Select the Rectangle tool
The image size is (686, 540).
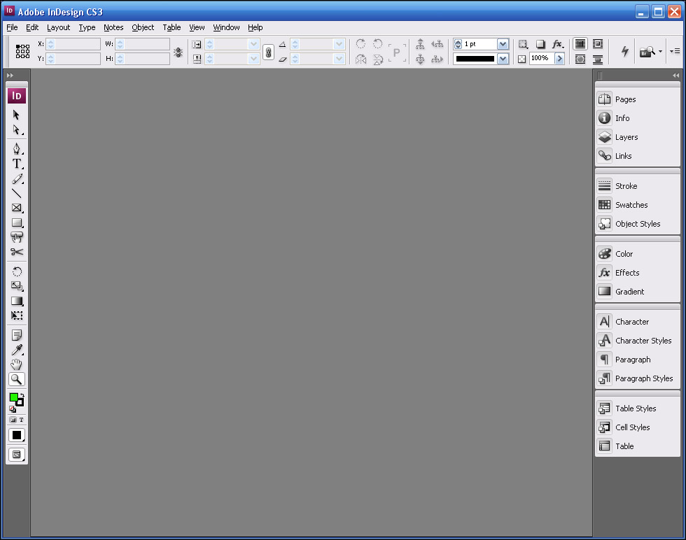point(17,222)
